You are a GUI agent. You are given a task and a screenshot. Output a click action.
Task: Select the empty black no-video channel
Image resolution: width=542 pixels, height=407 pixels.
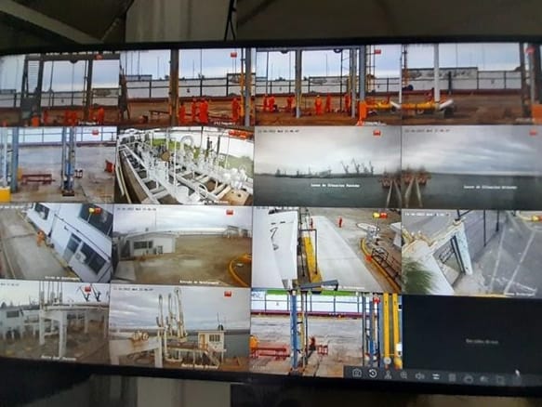tap(472, 335)
